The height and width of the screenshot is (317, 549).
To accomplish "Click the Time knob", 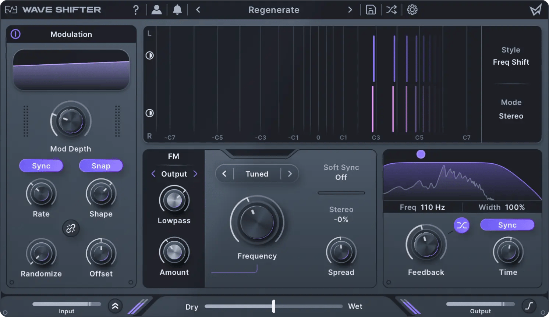I will (508, 252).
